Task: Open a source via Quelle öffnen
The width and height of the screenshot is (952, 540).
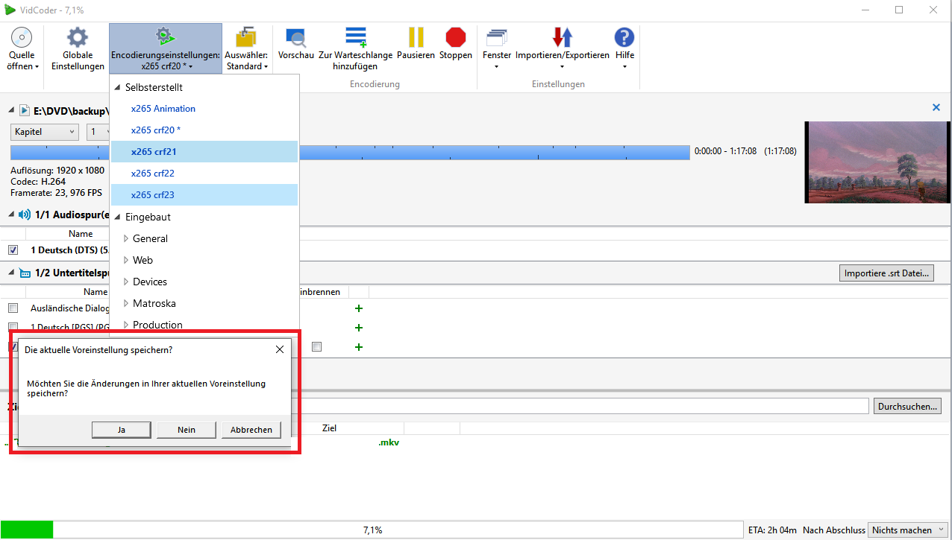Action: click(22, 47)
